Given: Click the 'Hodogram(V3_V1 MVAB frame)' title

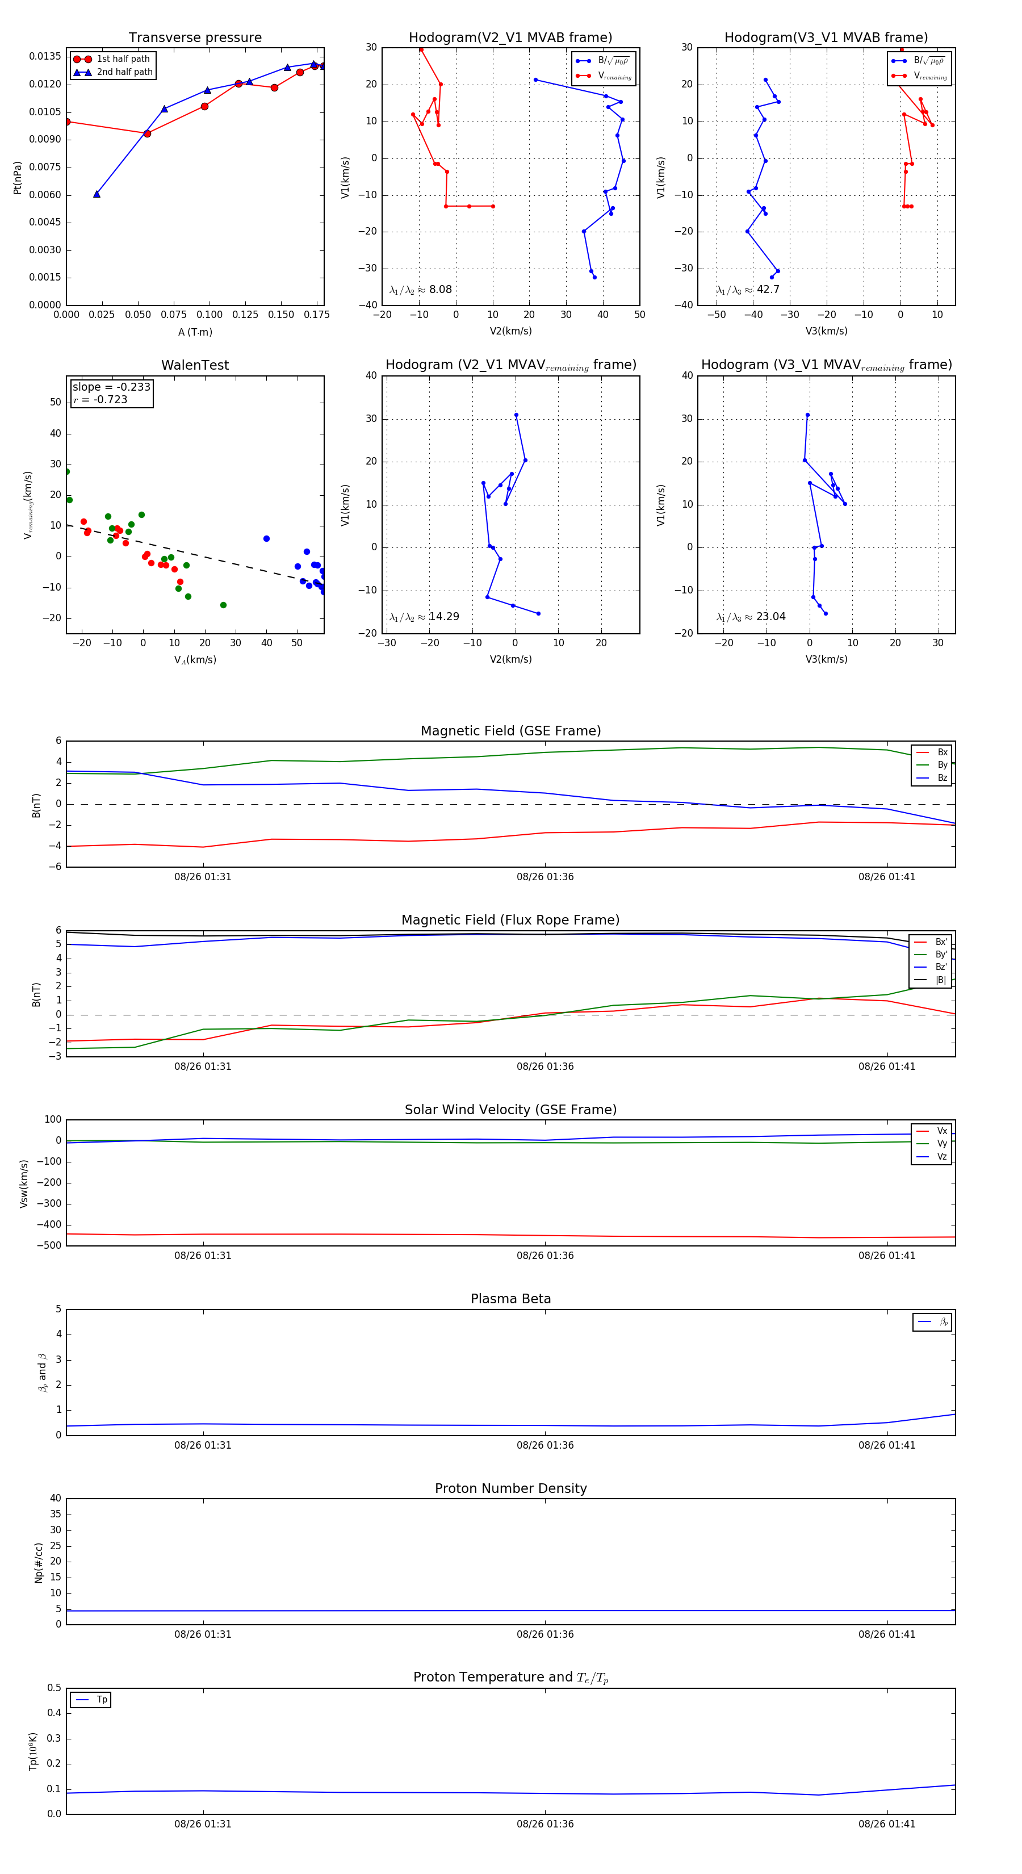Looking at the screenshot, I should point(826,38).
